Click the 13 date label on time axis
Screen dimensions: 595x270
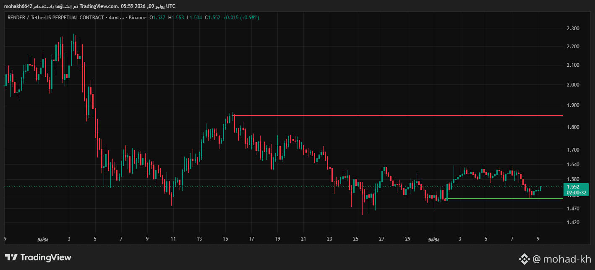(199, 239)
